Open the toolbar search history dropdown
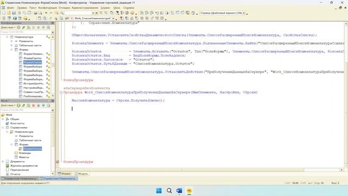348x196 pixels. tap(93, 13)
